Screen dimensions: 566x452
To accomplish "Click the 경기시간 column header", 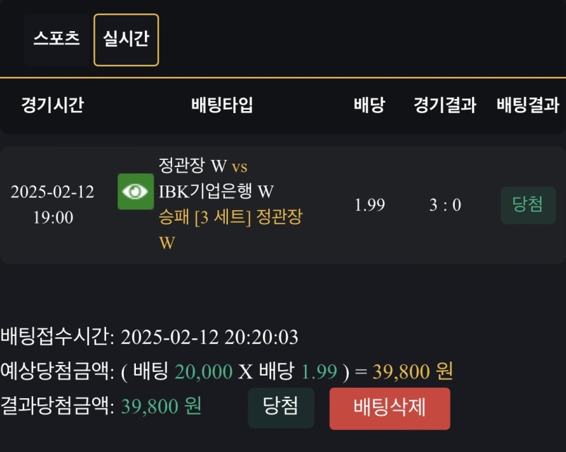I will 52,106.
